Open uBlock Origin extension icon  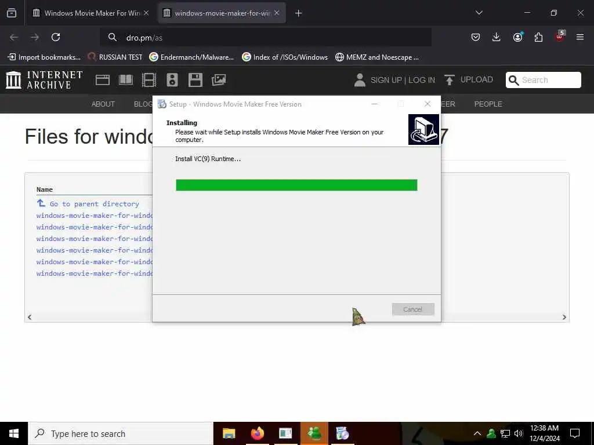tap(560, 37)
